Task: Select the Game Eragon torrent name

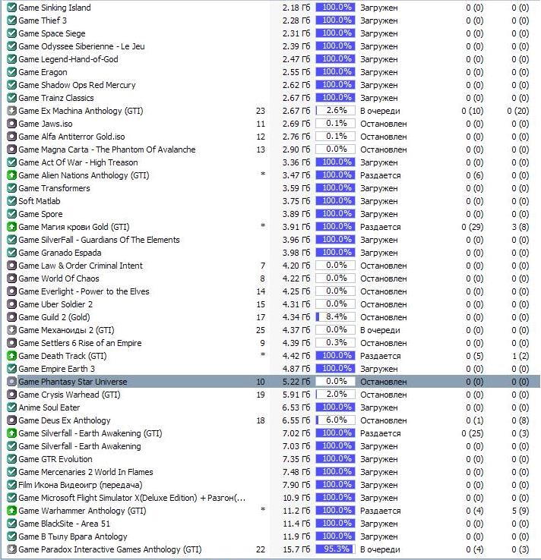Action: point(43,72)
